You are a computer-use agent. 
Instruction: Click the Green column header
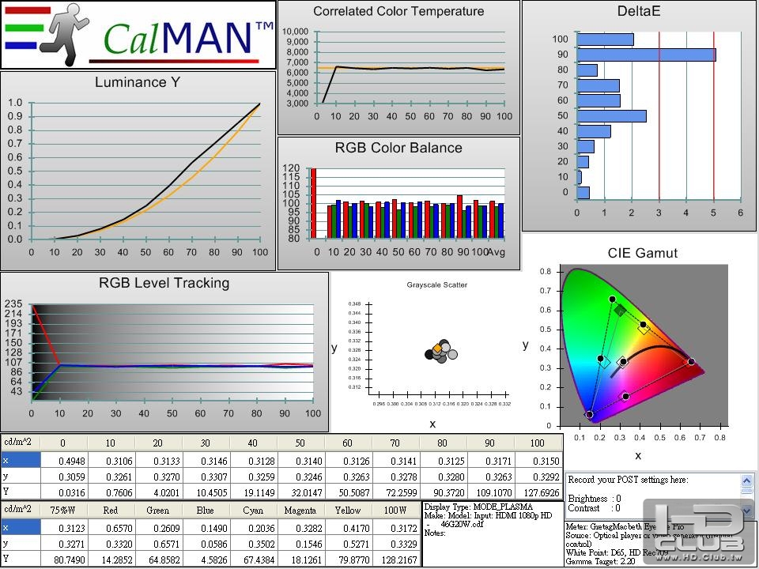click(158, 510)
